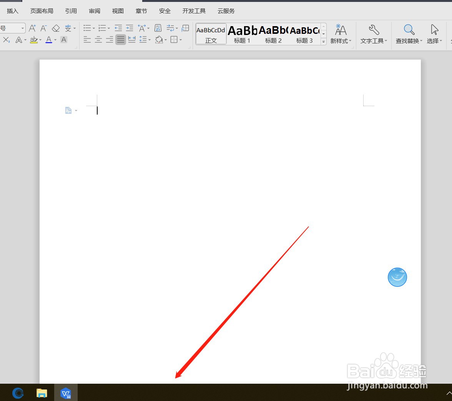Center align the text

pos(98,40)
